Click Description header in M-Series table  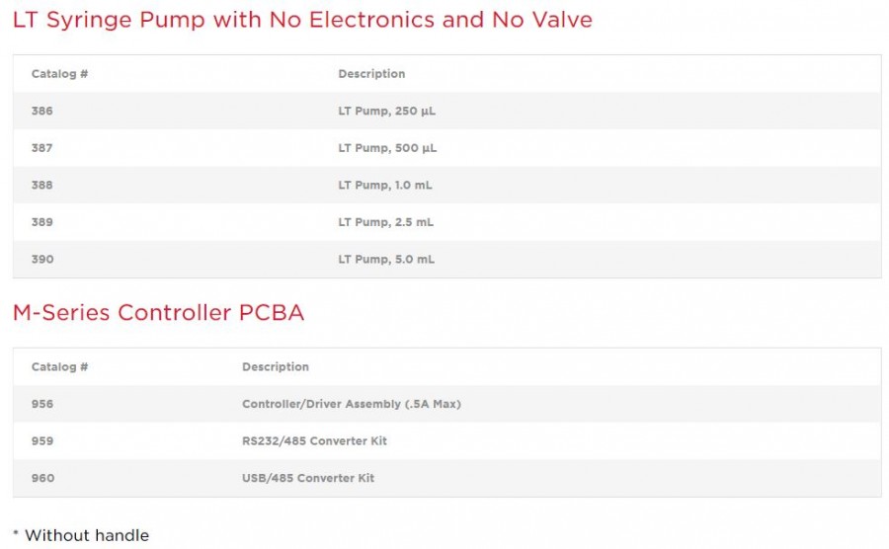(276, 367)
